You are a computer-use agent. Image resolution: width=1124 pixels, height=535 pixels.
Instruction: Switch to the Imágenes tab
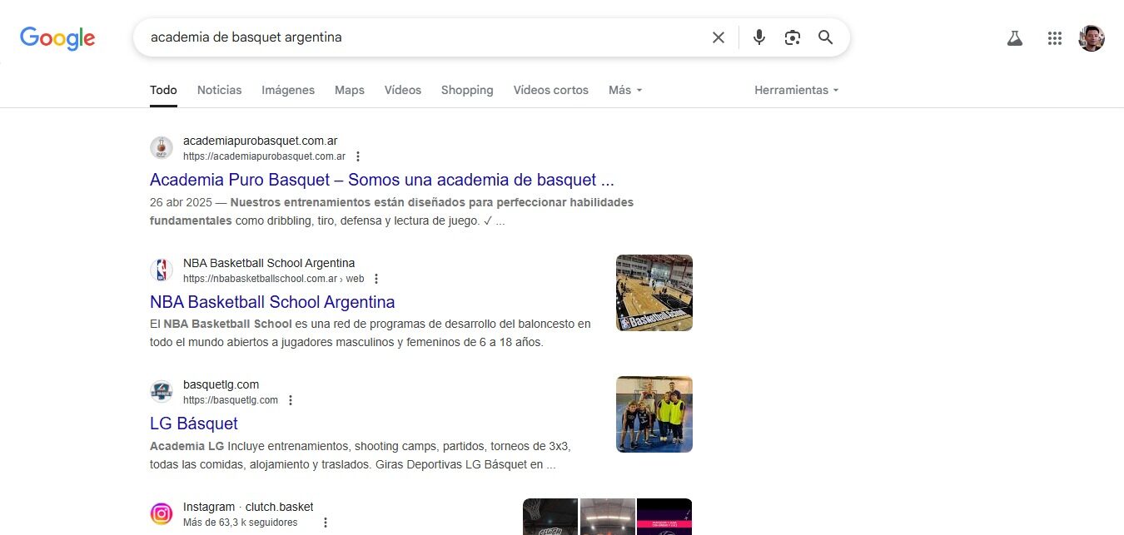click(x=288, y=90)
